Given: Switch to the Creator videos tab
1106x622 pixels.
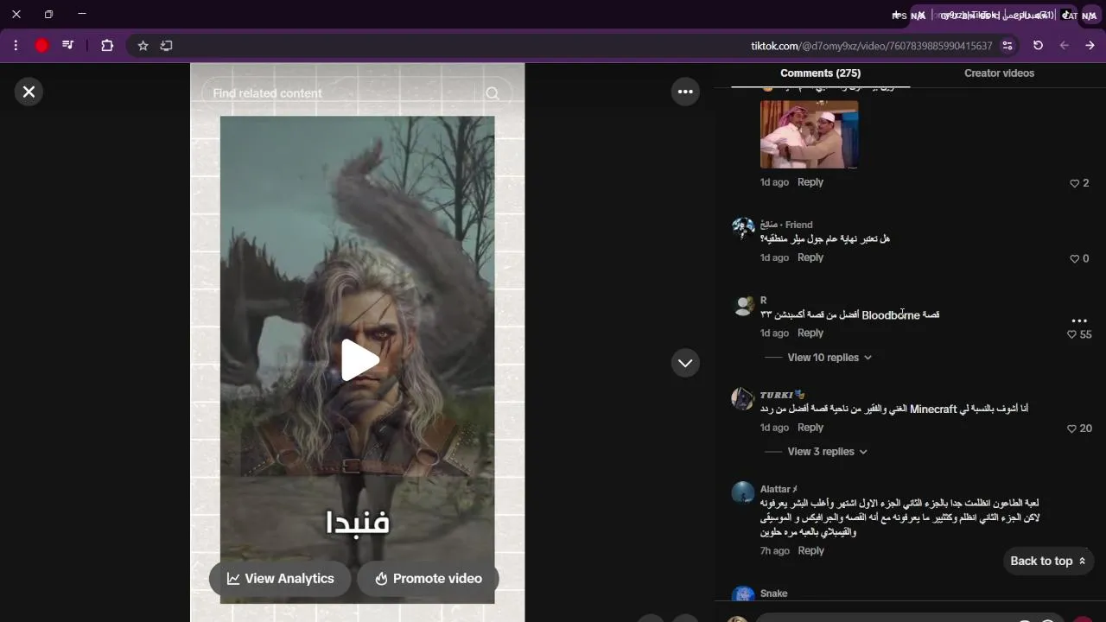Looking at the screenshot, I should (x=999, y=73).
